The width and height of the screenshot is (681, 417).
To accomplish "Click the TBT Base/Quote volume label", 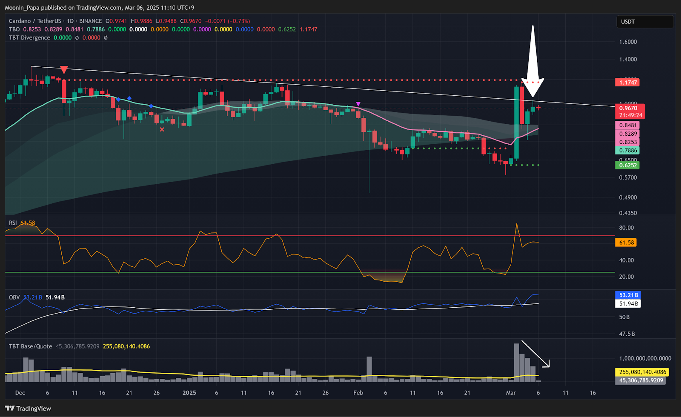I will click(30, 346).
